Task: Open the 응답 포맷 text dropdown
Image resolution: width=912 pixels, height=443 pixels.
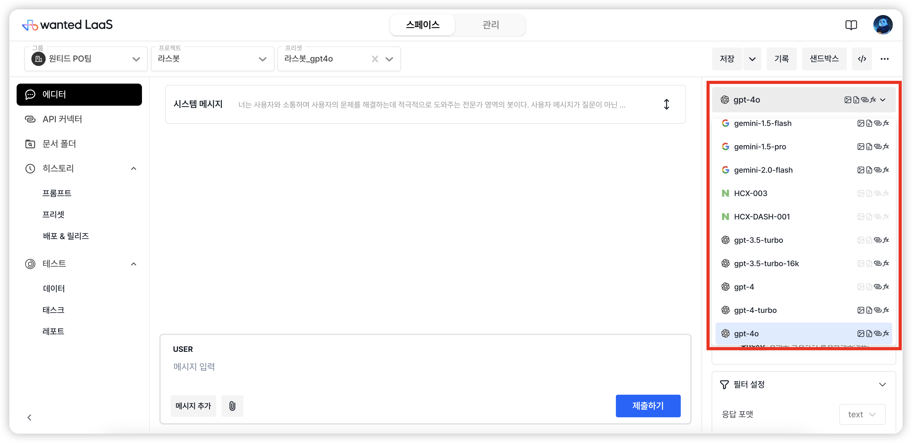Action: 862,414
